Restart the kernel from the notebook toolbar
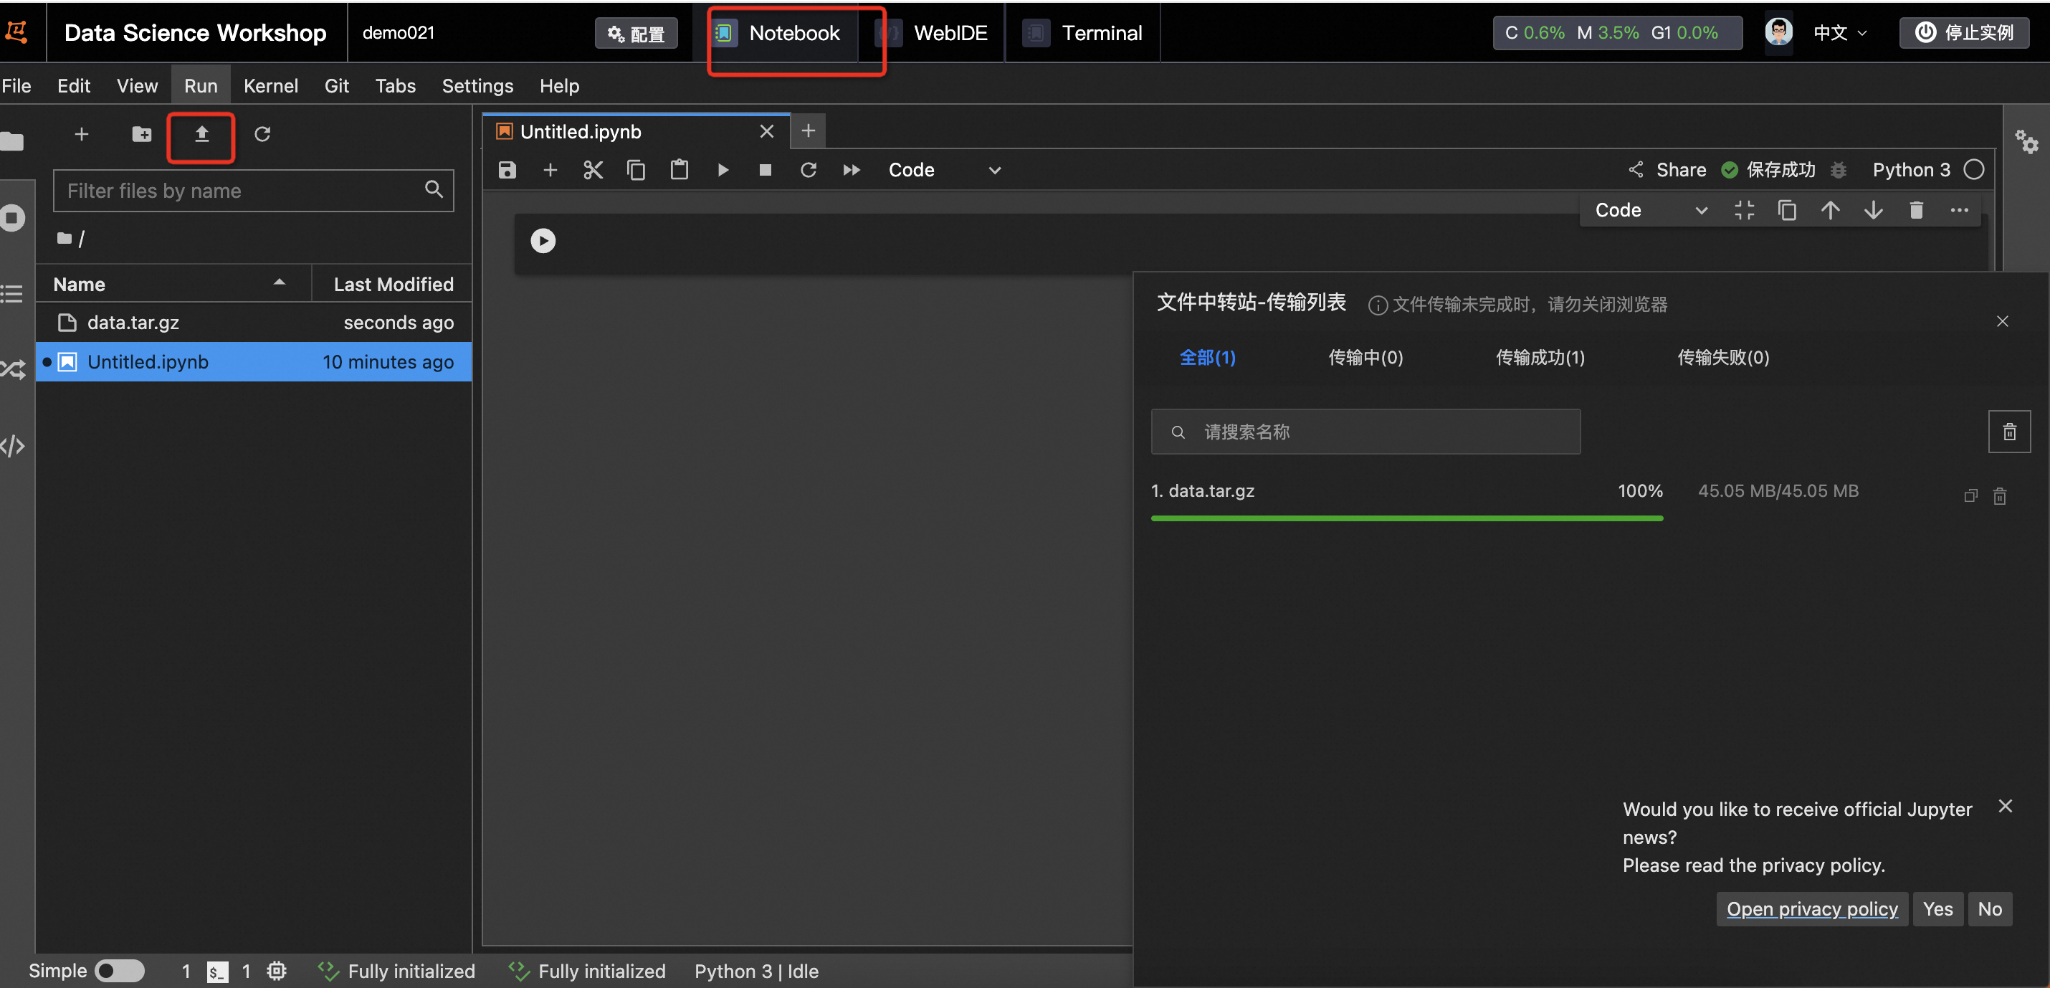This screenshot has height=988, width=2050. [x=808, y=171]
